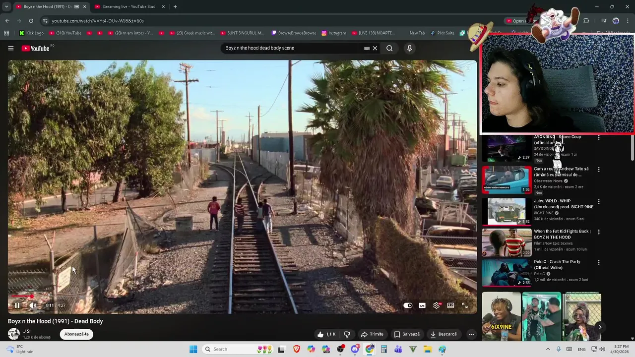Toggle subtitles/closed captions button

click(x=422, y=305)
